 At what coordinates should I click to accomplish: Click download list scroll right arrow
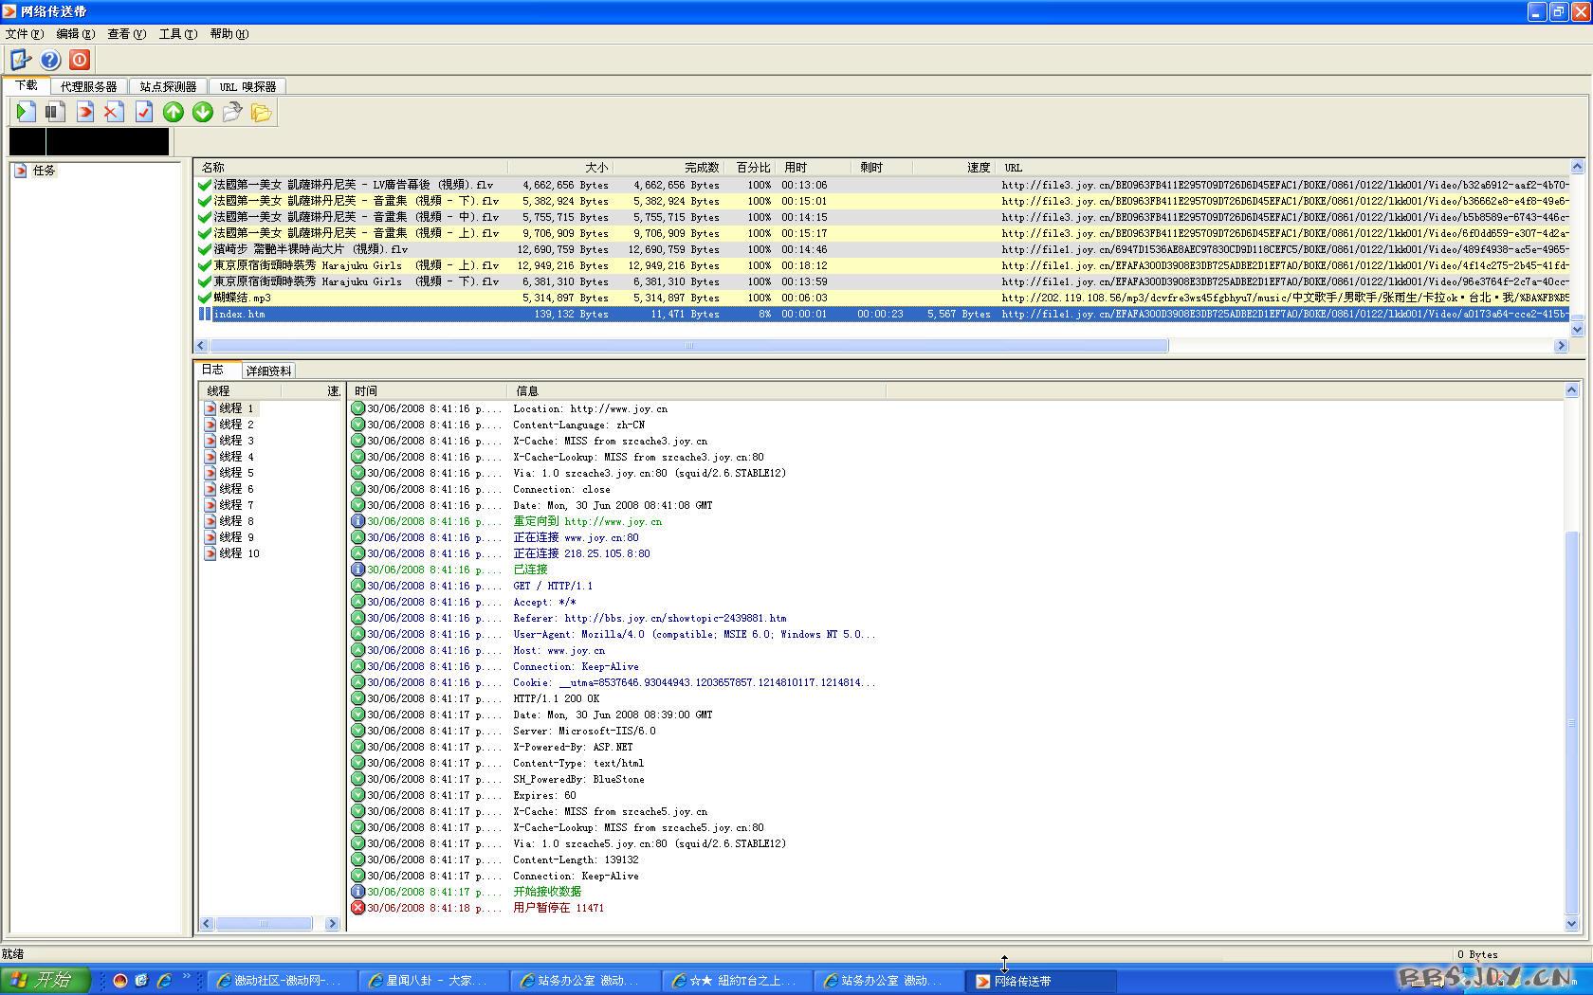(1561, 346)
